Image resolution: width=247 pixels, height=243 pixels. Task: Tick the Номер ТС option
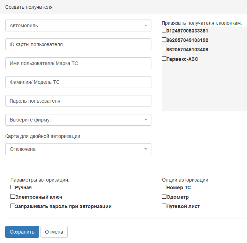coord(164,187)
